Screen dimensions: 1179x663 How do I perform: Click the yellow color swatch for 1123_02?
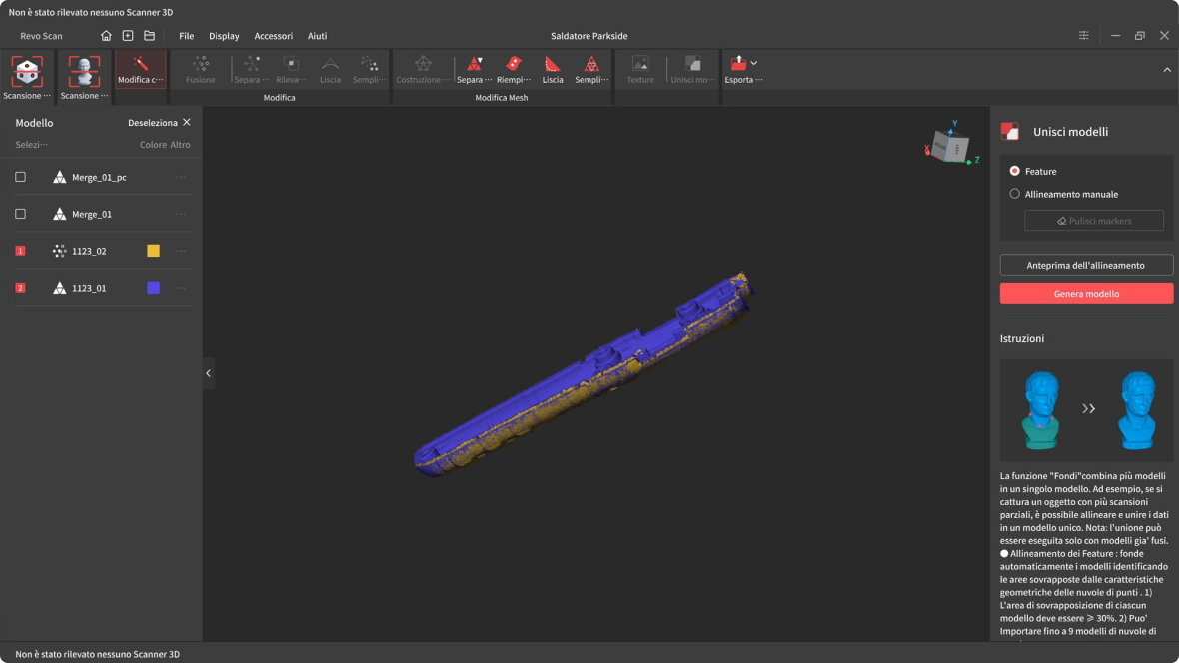tap(153, 251)
